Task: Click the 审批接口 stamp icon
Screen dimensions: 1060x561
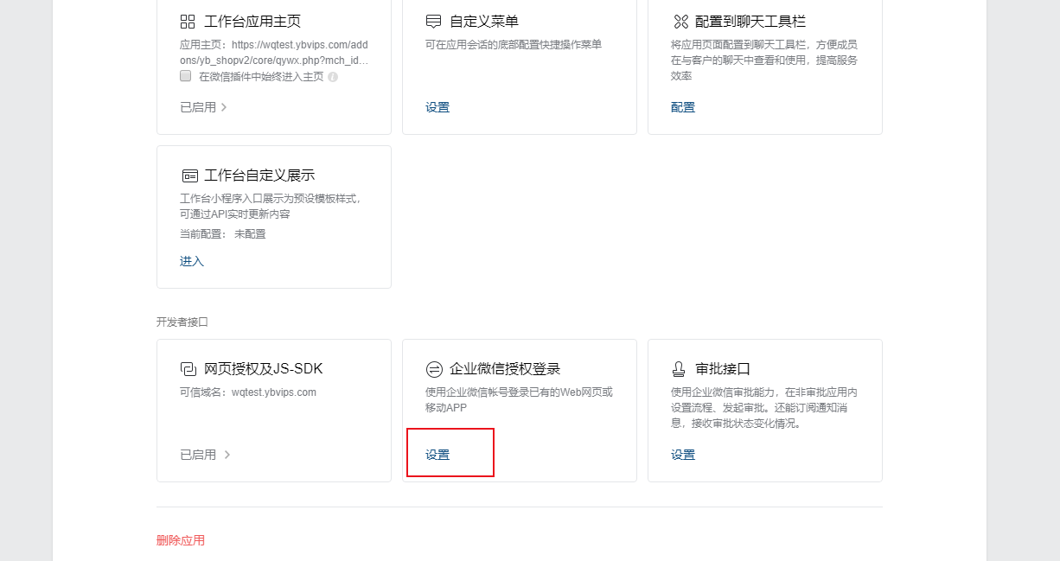Action: pos(680,369)
